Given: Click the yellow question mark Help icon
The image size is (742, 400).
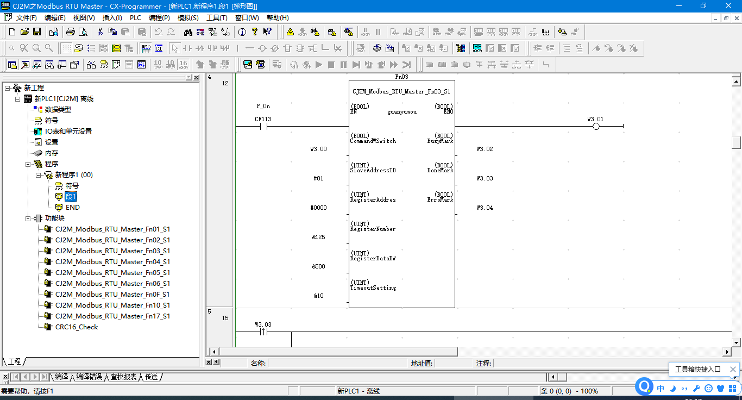Looking at the screenshot, I should click(x=254, y=32).
